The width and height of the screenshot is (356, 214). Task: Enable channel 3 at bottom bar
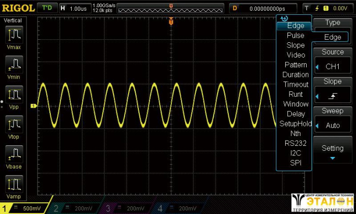pyautogui.click(x=129, y=208)
